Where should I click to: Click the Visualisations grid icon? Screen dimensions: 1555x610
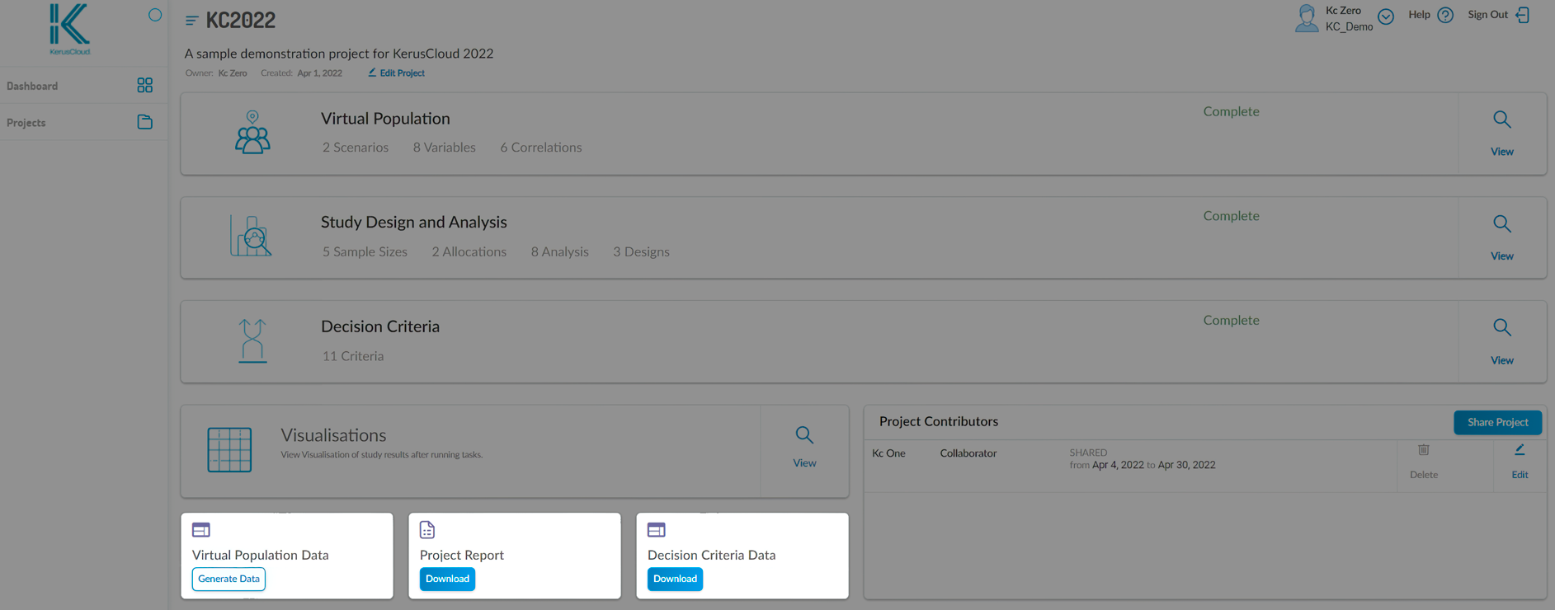click(229, 450)
